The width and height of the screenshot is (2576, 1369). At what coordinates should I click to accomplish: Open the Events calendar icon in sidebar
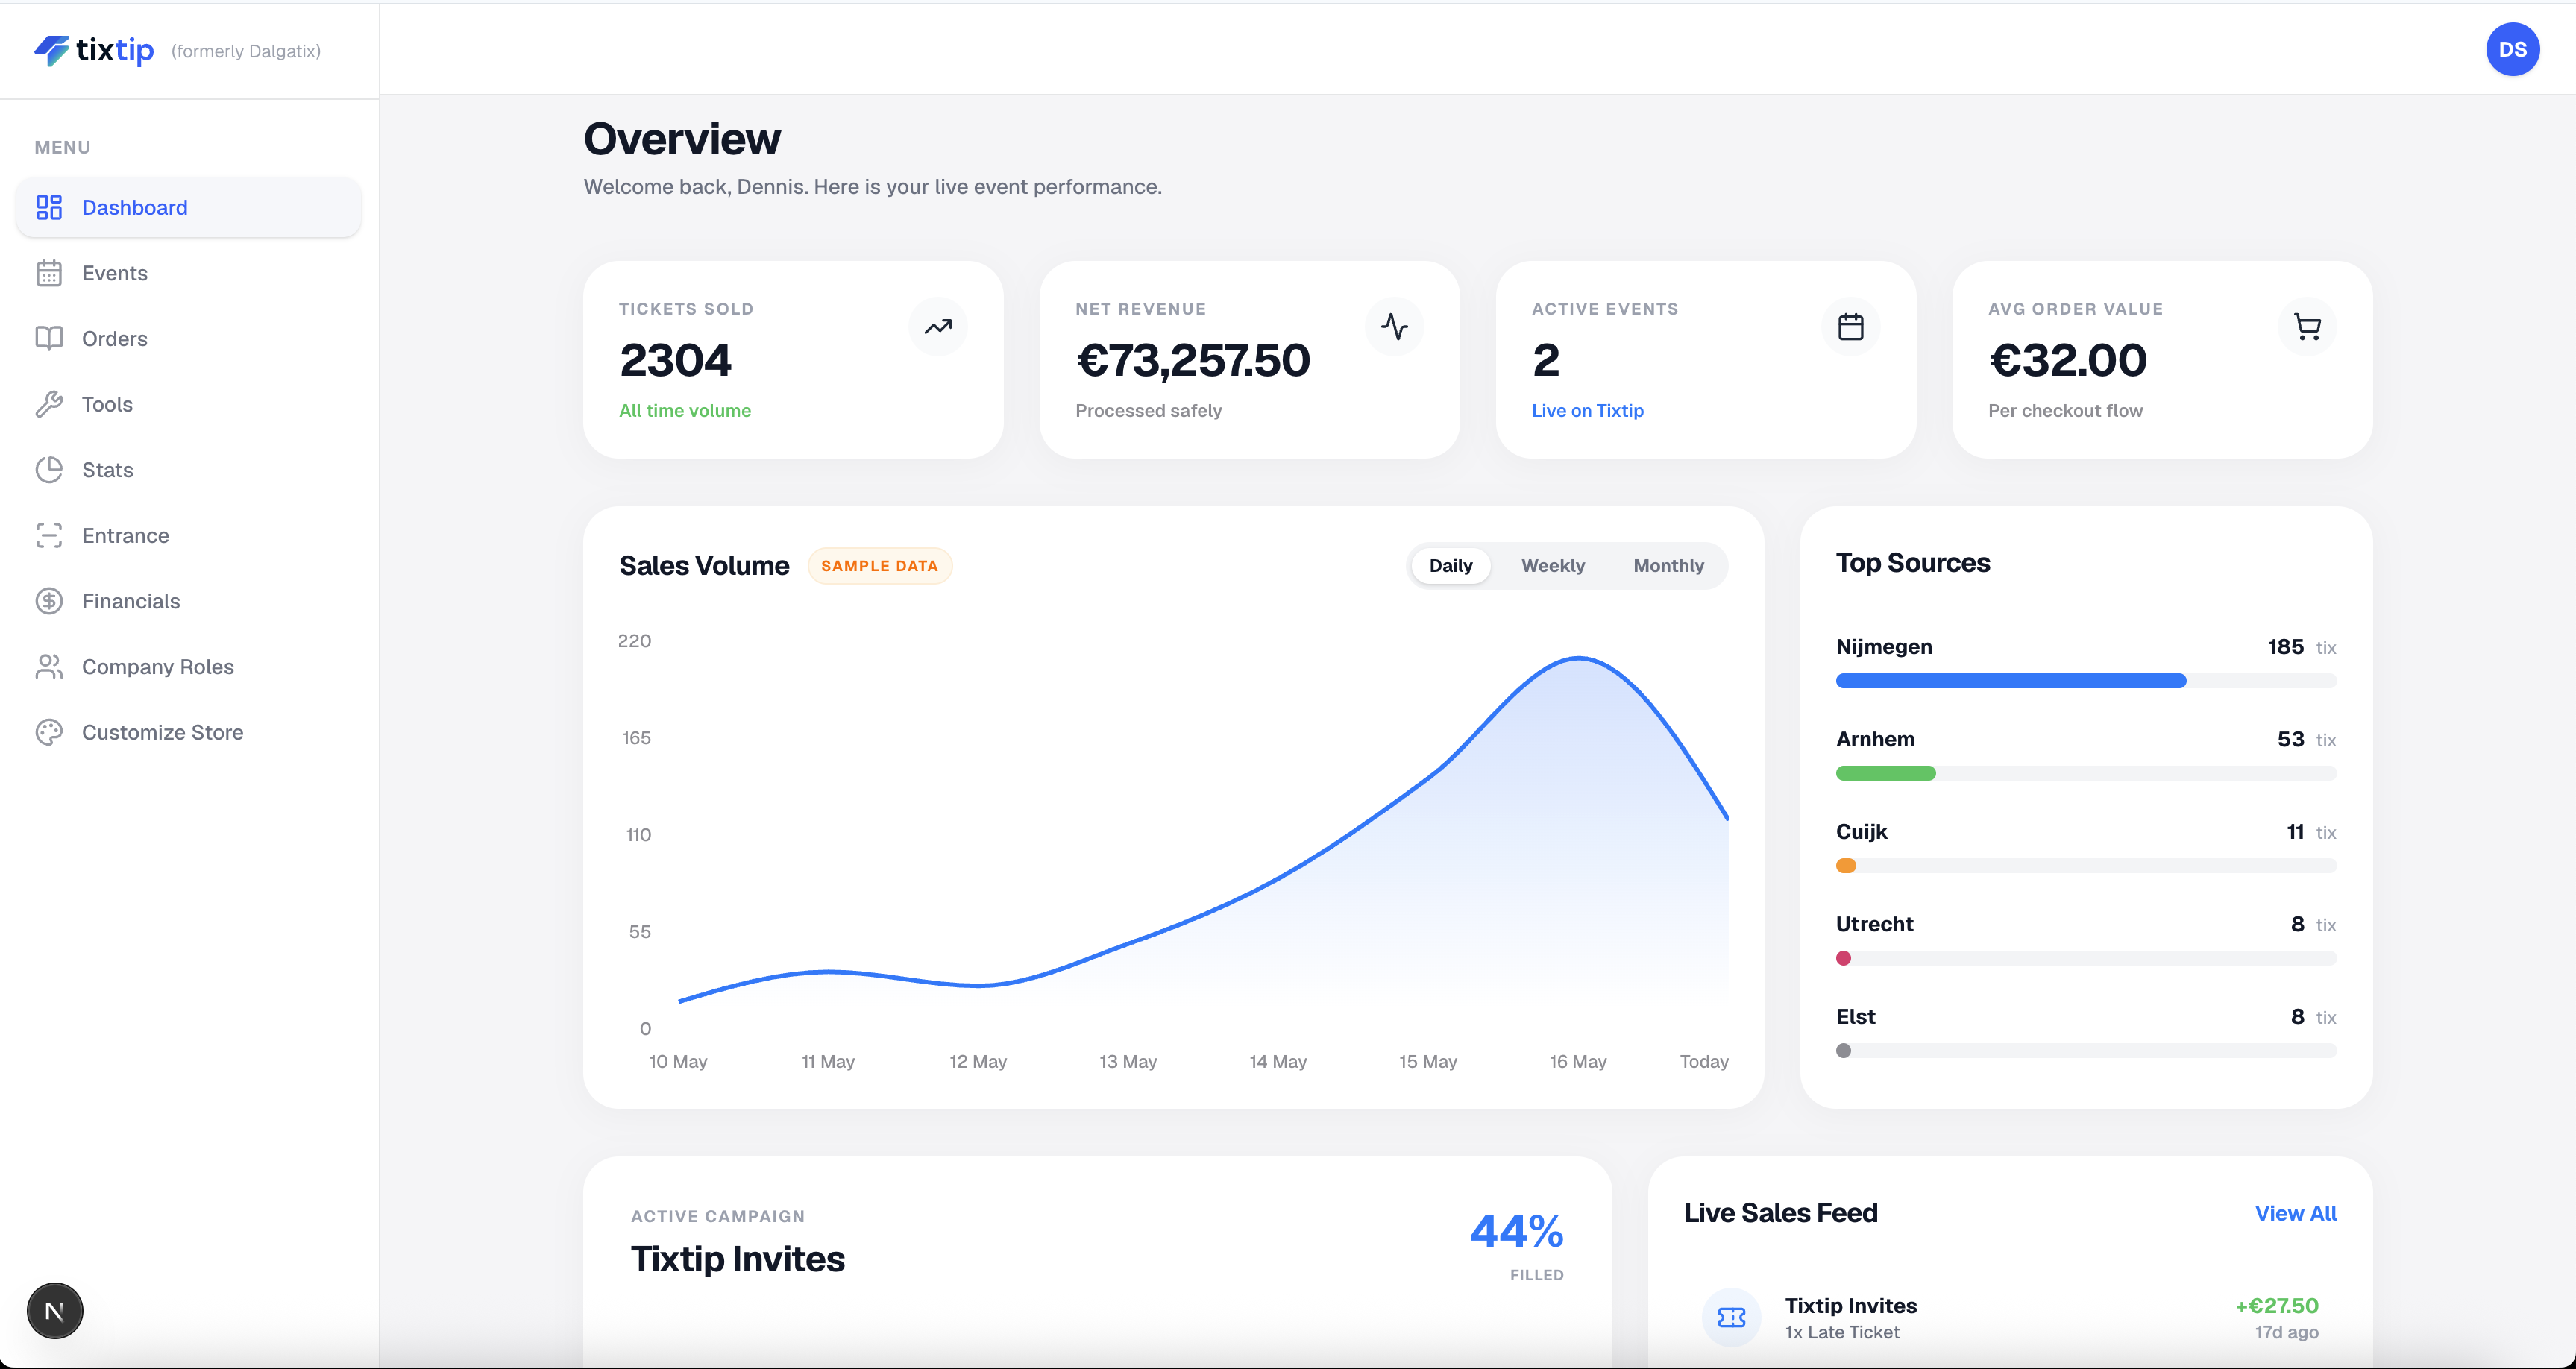point(49,273)
